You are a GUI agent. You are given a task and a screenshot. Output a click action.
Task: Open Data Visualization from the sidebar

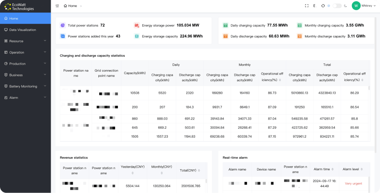pyautogui.click(x=23, y=30)
